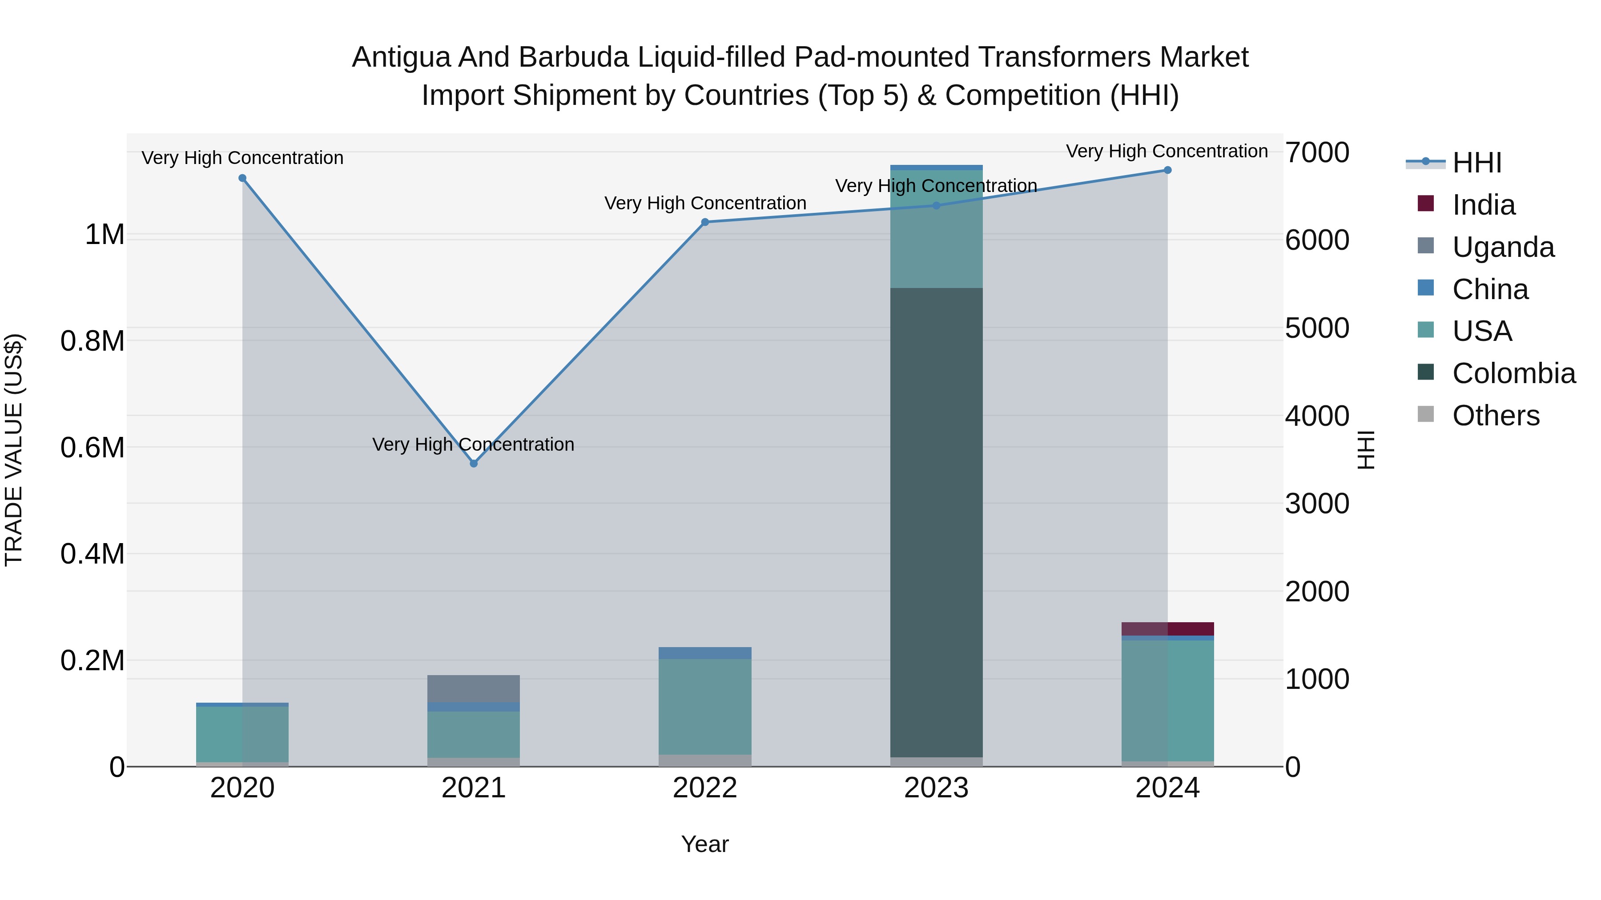
Task: Toggle India legend entry
Action: (x=1466, y=204)
